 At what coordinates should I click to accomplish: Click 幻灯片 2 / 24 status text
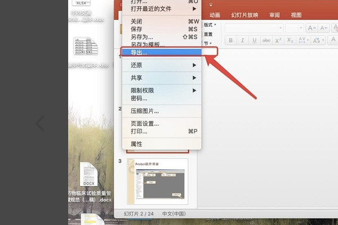pyautogui.click(x=139, y=214)
